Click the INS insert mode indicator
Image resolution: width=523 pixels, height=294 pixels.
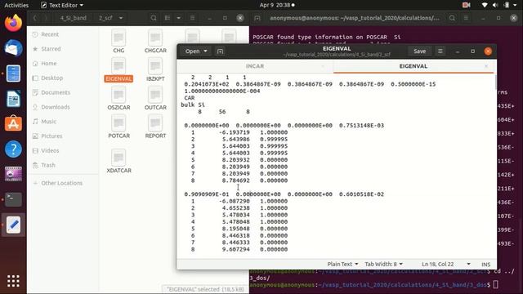485,264
